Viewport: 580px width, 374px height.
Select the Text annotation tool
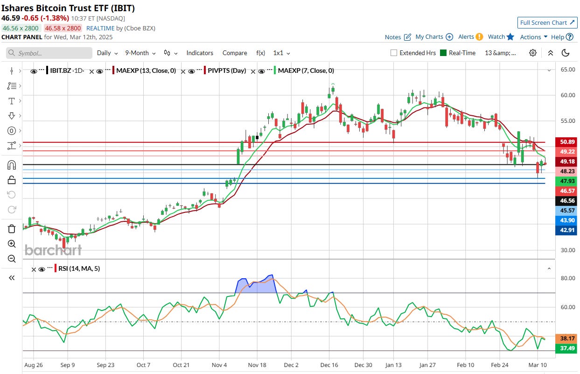click(12, 101)
